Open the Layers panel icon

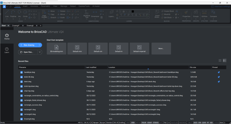111,12
